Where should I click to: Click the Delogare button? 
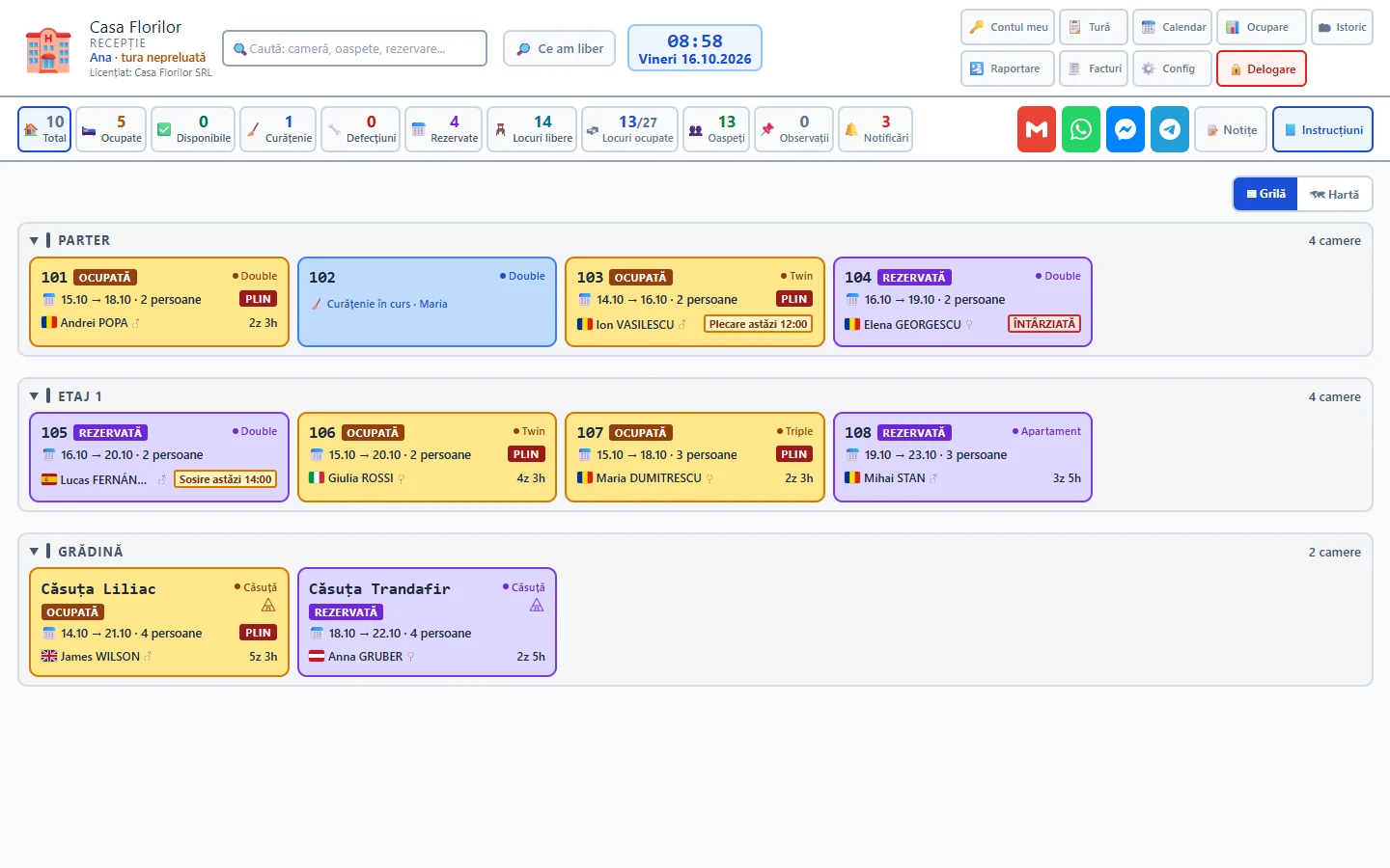point(1262,68)
